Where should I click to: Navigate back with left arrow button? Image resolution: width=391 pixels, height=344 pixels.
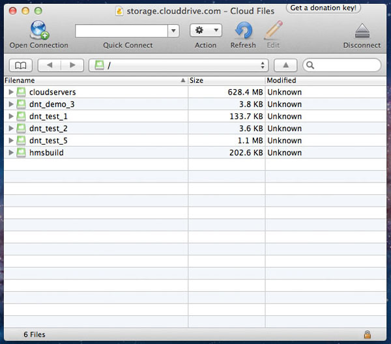point(50,65)
